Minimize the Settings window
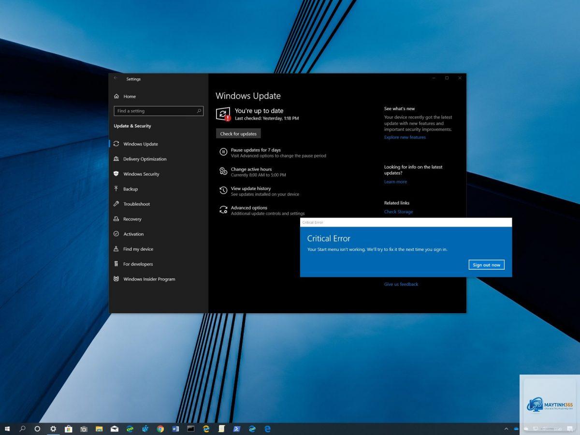This screenshot has width=580, height=435. (x=434, y=78)
